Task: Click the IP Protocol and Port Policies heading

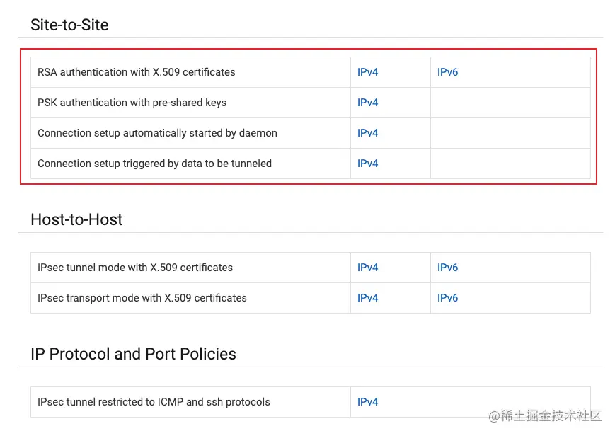Action: pyautogui.click(x=133, y=354)
